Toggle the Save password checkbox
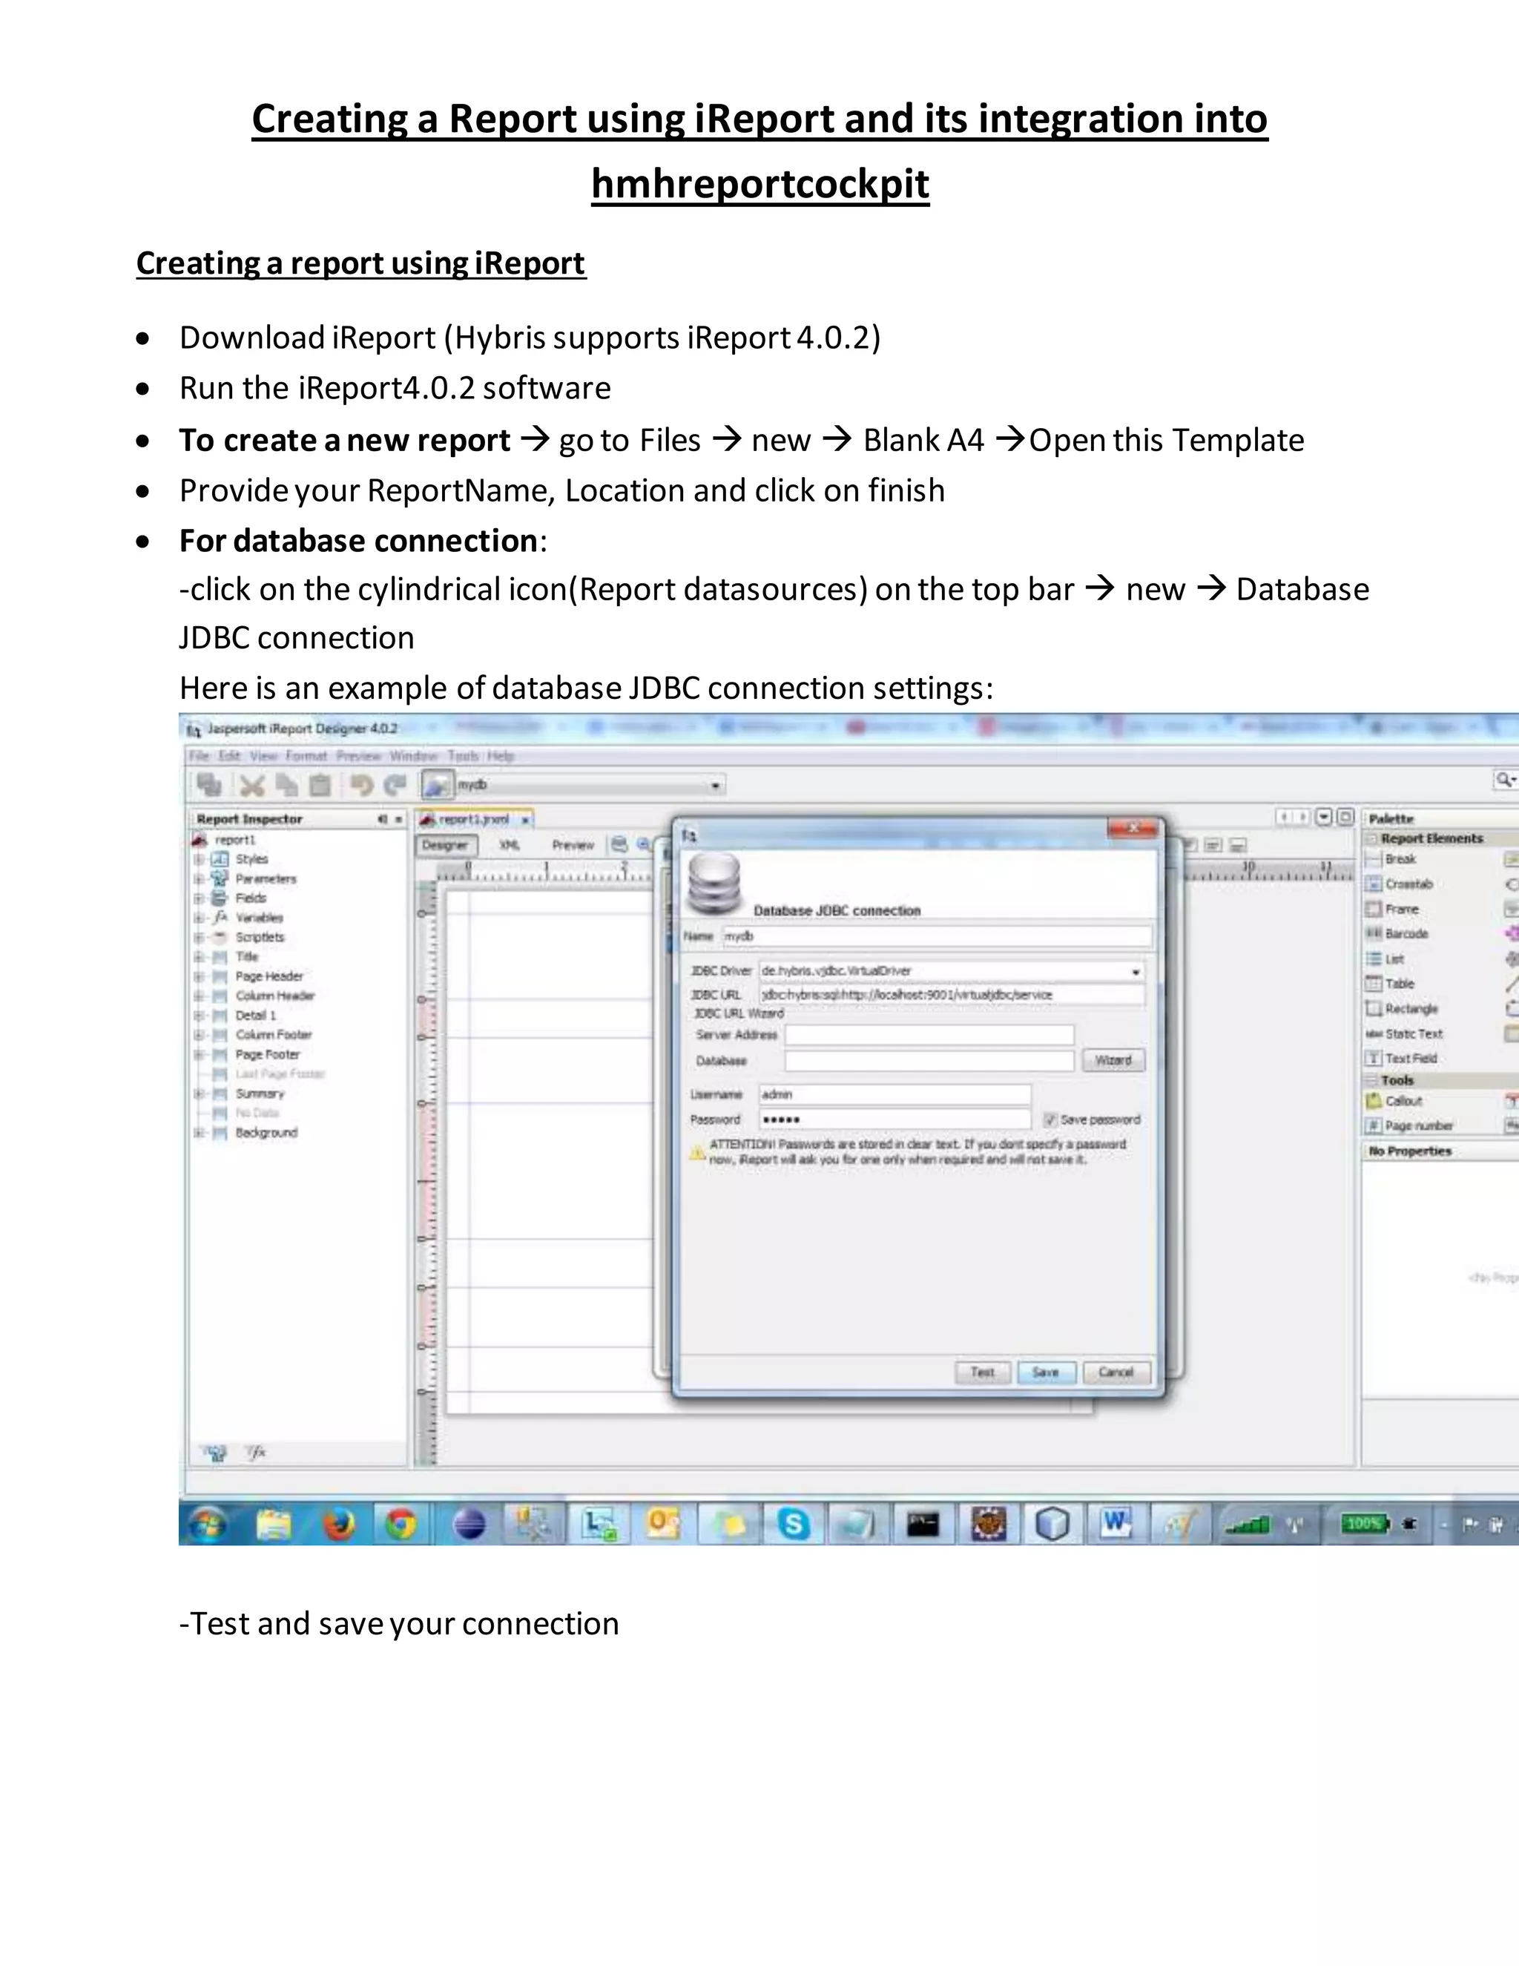This screenshot has width=1519, height=1966. pos(1050,1119)
